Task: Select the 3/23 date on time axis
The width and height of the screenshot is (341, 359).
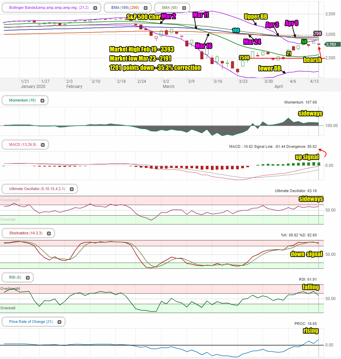Action: (243, 81)
